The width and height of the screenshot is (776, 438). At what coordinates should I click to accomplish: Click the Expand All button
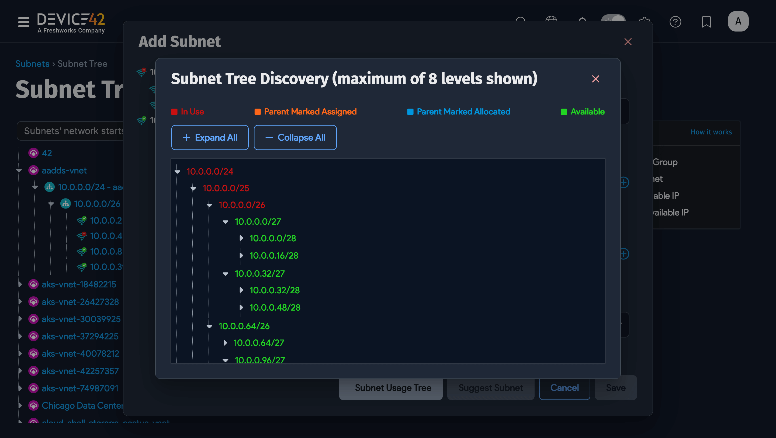(210, 137)
